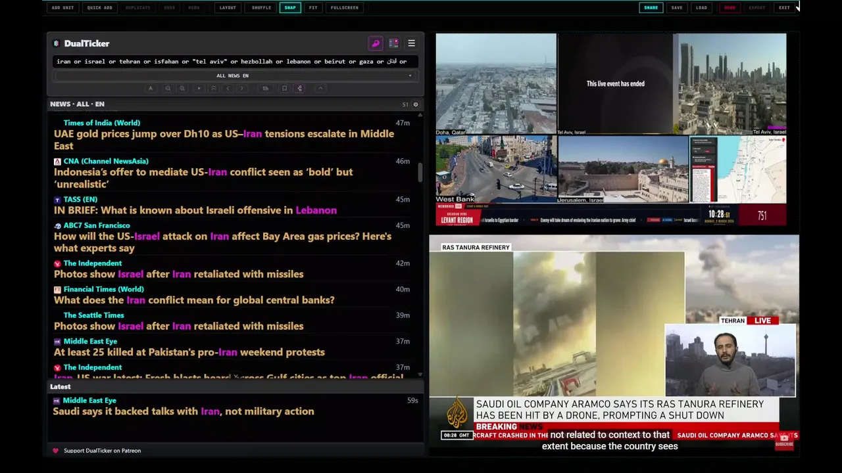The height and width of the screenshot is (473, 842).
Task: Click the Al Jazeera logo on video
Action: [457, 413]
